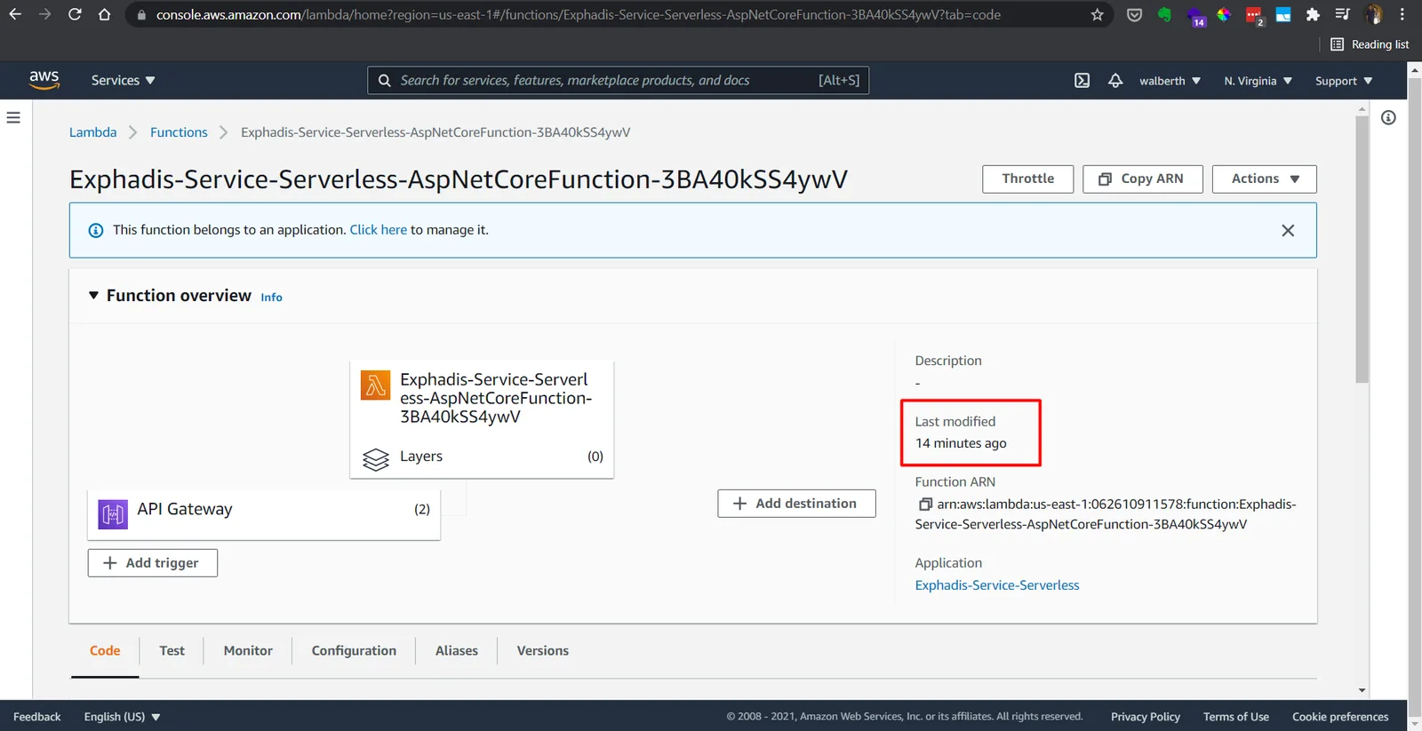This screenshot has height=731, width=1422.
Task: Select the API Gateway trigger box
Action: [x=264, y=513]
